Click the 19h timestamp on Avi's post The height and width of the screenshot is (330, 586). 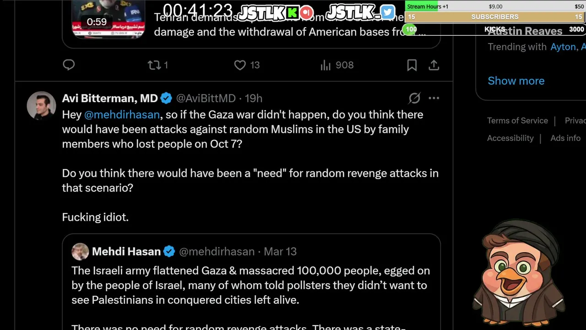[x=253, y=98]
